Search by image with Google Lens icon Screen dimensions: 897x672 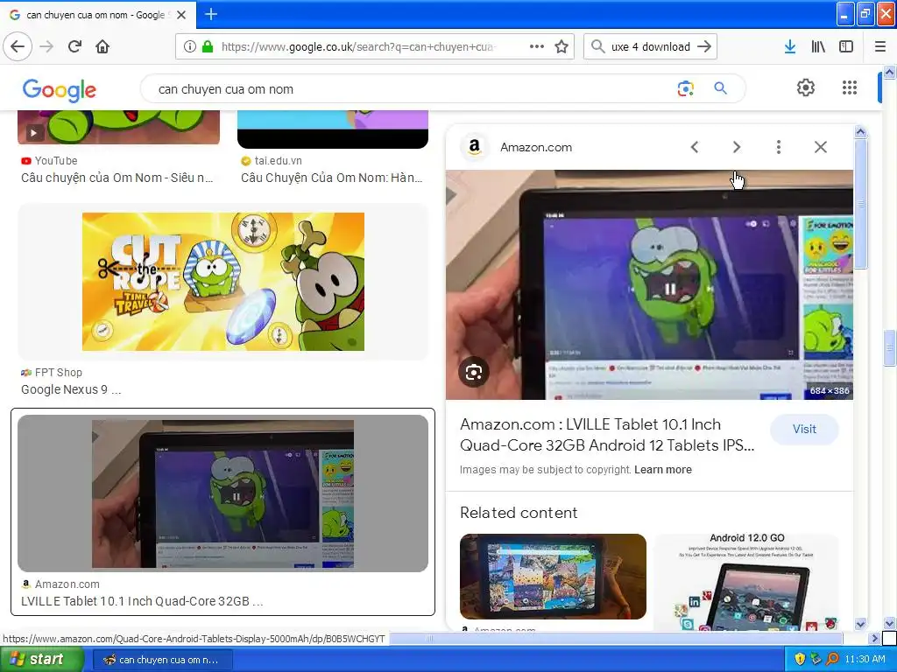click(x=685, y=88)
